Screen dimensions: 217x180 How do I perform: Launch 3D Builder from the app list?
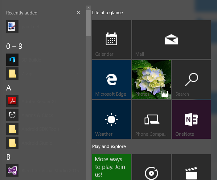[x=12, y=60]
